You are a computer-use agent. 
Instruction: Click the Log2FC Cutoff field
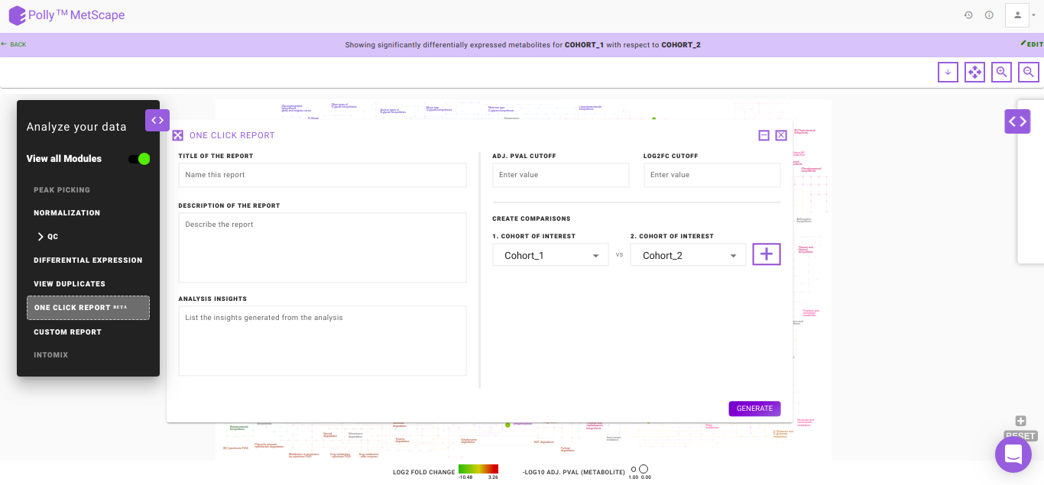point(712,175)
